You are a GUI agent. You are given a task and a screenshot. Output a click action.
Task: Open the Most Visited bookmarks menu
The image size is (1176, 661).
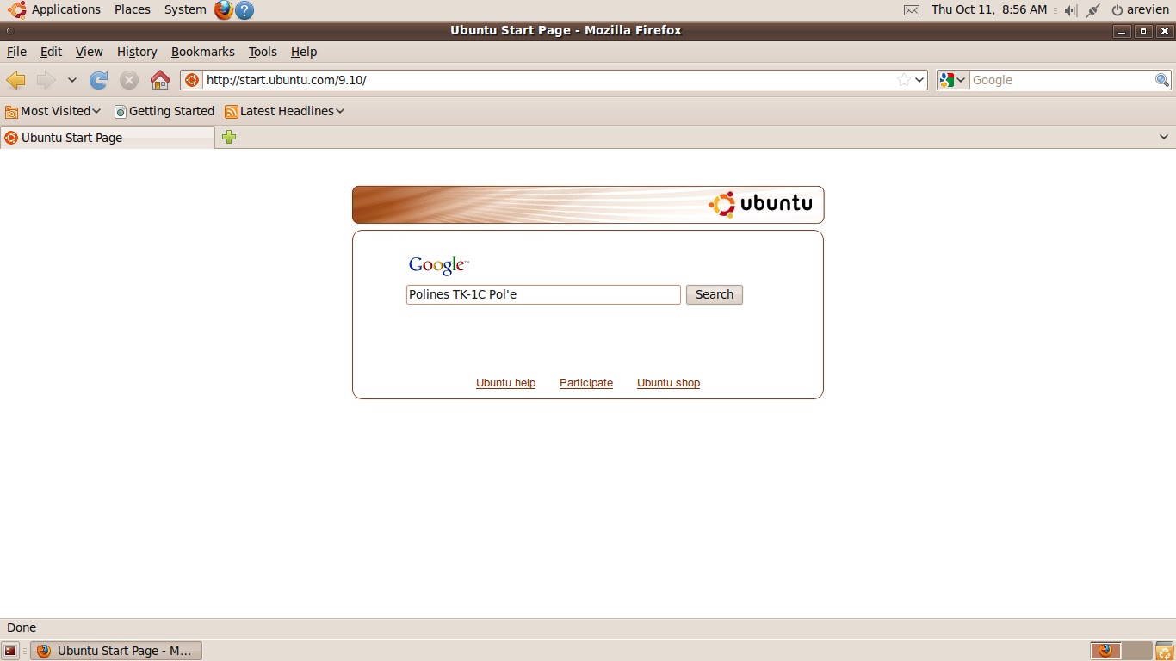point(53,111)
